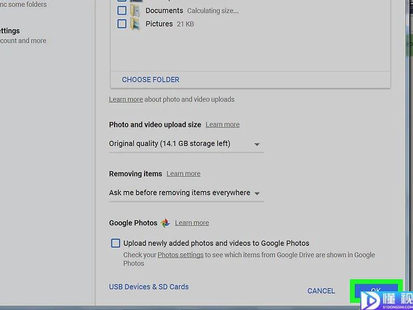
Task: Open USB Devices & SD Cards
Action: pyautogui.click(x=149, y=287)
